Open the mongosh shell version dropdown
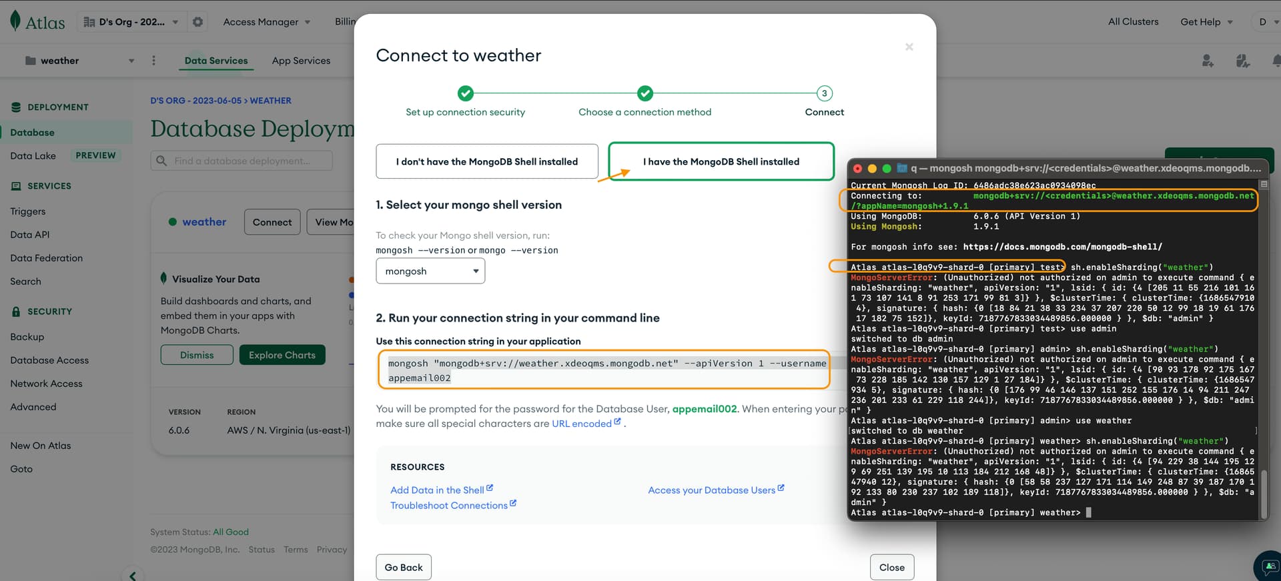 [430, 271]
